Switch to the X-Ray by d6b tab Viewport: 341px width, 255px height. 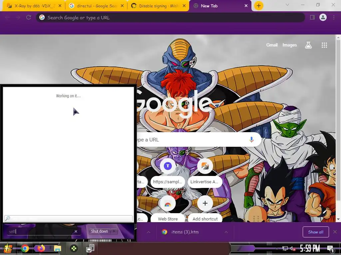(33, 6)
